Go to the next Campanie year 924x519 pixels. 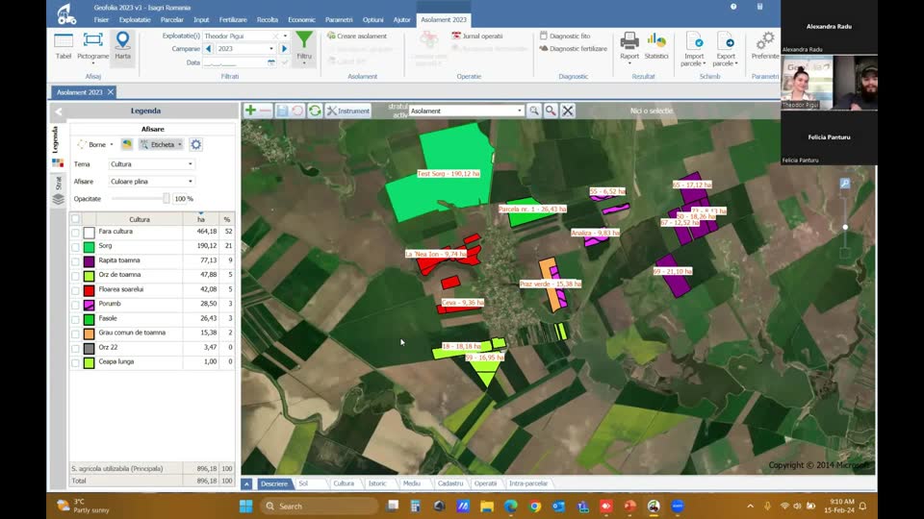tap(284, 49)
